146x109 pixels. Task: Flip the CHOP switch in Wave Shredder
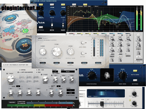[63, 25]
